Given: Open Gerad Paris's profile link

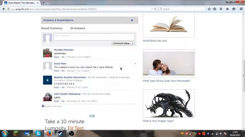Looking at the screenshot, I should pyautogui.click(x=60, y=64).
